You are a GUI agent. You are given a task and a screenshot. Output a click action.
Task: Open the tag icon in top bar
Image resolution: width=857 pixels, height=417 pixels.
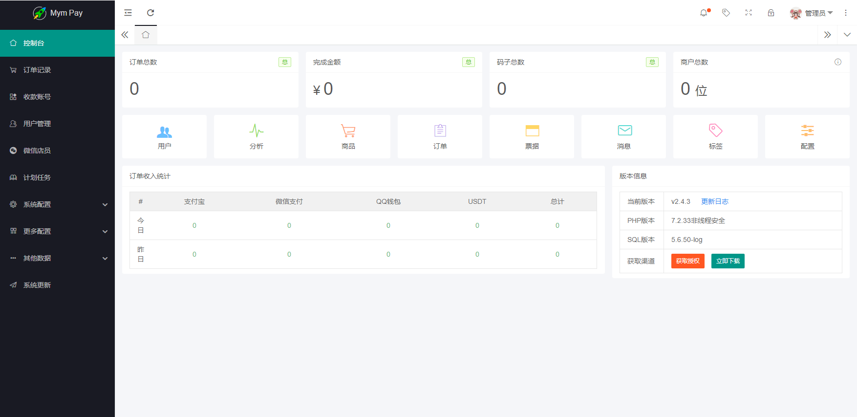pyautogui.click(x=726, y=13)
